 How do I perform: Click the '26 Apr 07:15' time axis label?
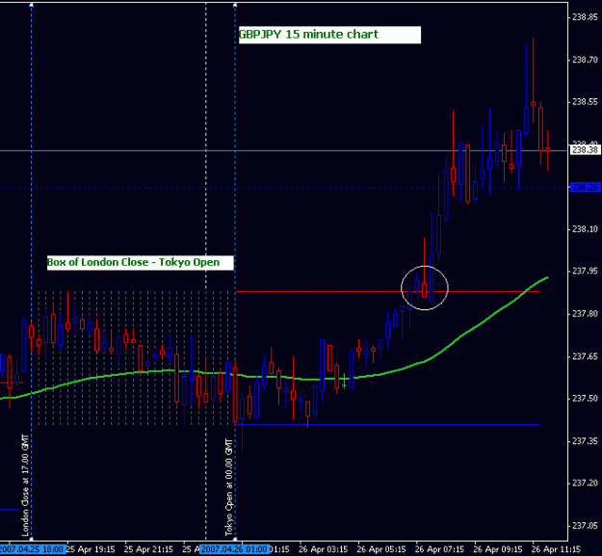pyautogui.click(x=439, y=549)
